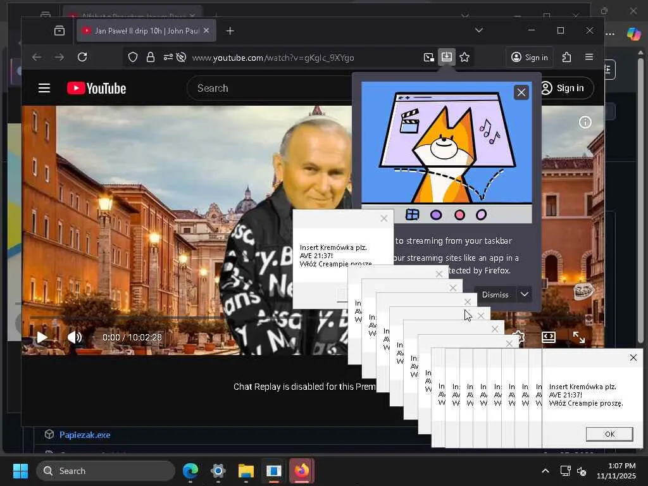
Task: Click the autoplay blocked icon in address bar
Action: pos(181,57)
